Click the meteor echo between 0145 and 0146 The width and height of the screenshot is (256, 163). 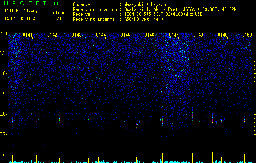pos(137,125)
